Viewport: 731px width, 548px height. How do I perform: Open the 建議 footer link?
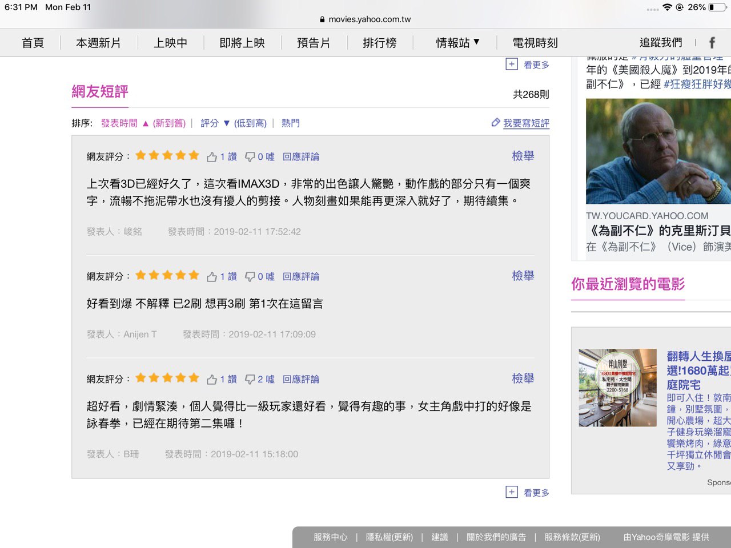(440, 537)
